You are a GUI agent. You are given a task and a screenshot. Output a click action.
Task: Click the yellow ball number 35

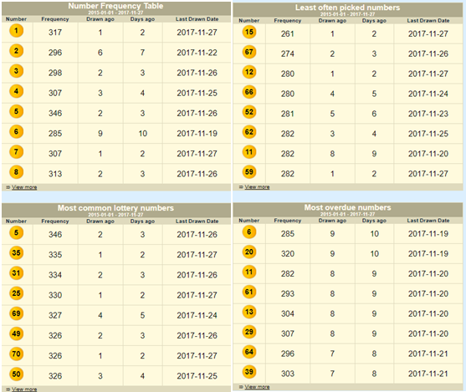click(x=17, y=253)
